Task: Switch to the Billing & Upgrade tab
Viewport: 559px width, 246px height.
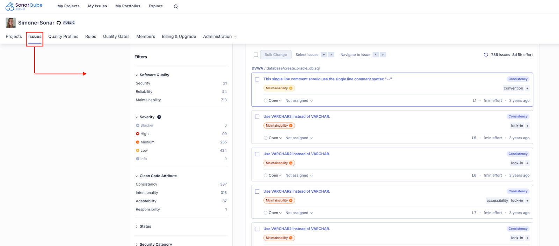Action: click(x=179, y=37)
